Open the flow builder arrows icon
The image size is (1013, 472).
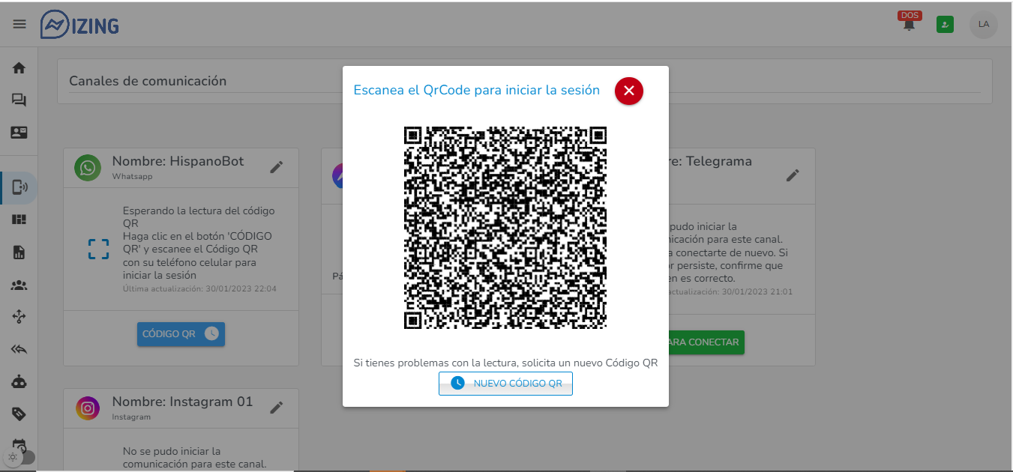tap(19, 317)
